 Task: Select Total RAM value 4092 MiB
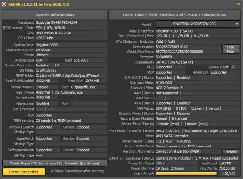coord(43,81)
